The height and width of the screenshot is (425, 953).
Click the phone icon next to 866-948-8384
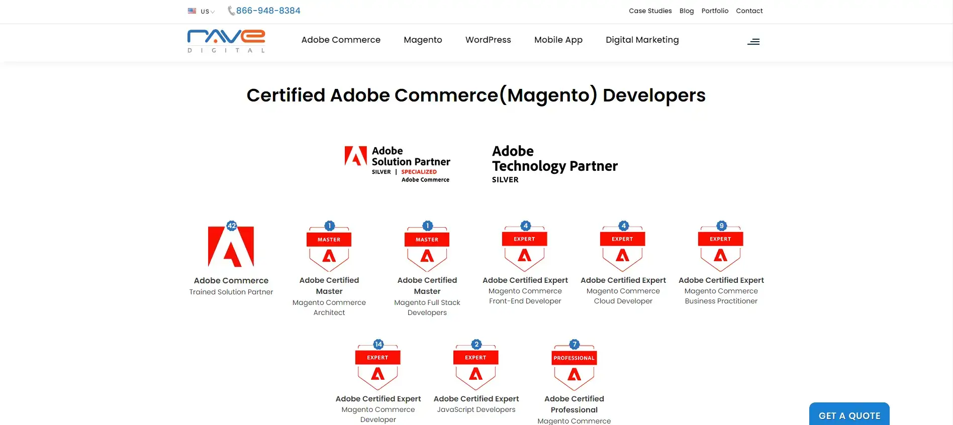(231, 11)
